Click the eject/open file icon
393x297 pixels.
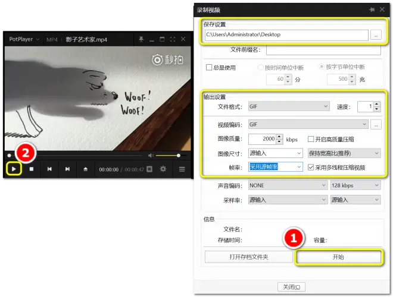(x=86, y=169)
